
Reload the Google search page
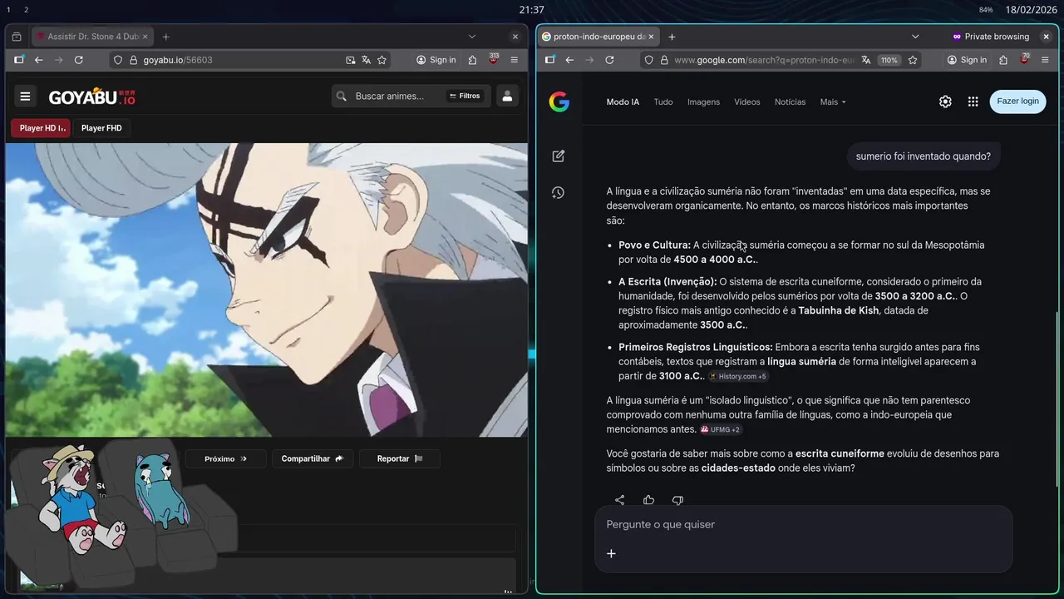point(609,60)
